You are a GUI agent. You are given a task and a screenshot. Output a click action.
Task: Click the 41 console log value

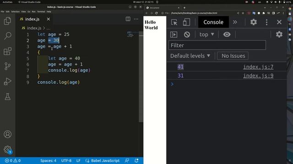point(180,67)
